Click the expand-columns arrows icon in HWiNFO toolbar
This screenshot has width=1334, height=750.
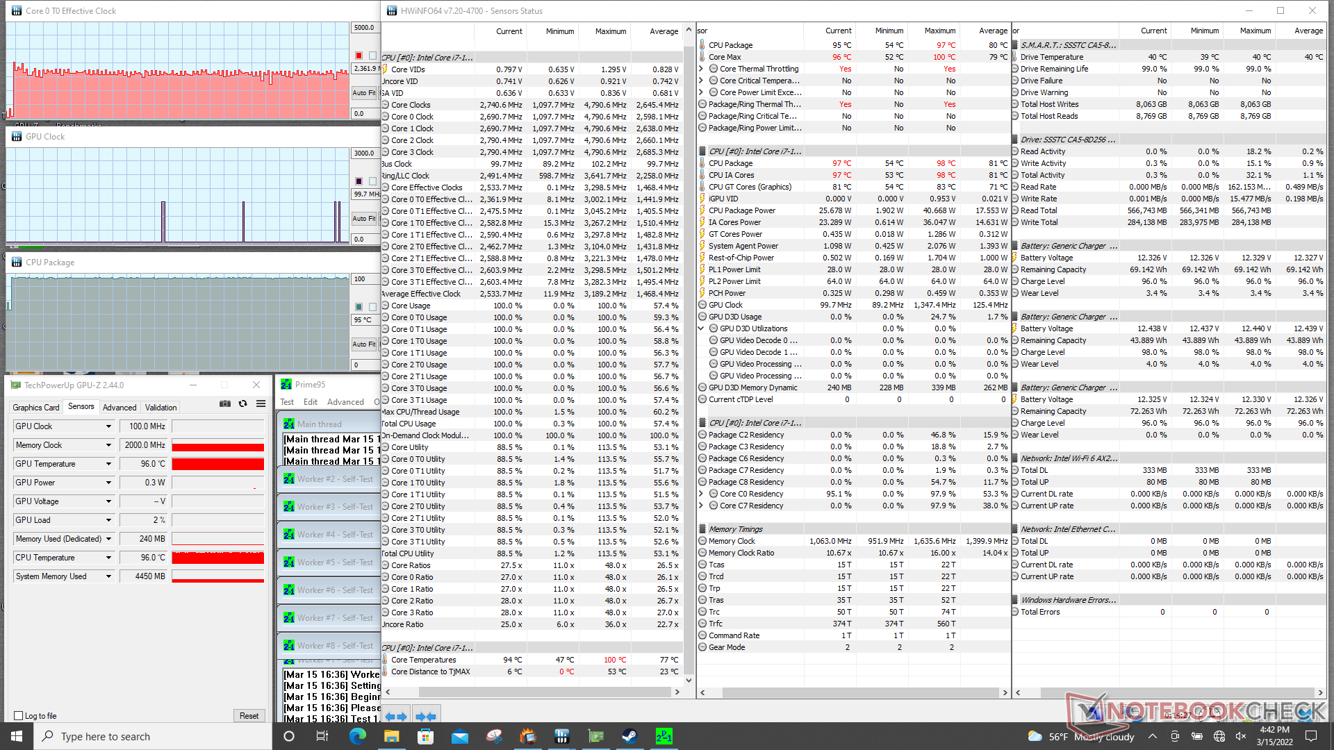pyautogui.click(x=395, y=716)
